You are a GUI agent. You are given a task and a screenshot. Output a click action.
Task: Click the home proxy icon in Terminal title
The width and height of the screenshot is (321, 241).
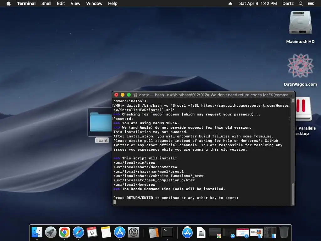click(x=135, y=95)
